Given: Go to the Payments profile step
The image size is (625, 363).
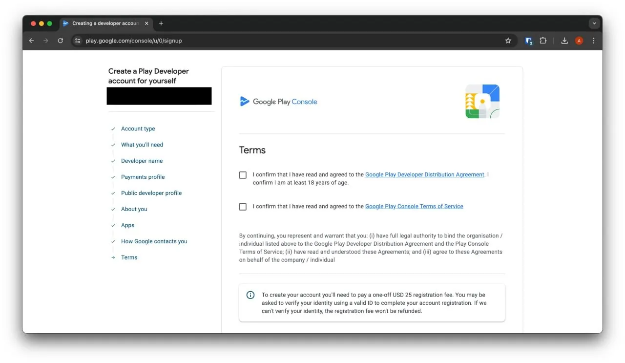Looking at the screenshot, I should click(x=143, y=177).
